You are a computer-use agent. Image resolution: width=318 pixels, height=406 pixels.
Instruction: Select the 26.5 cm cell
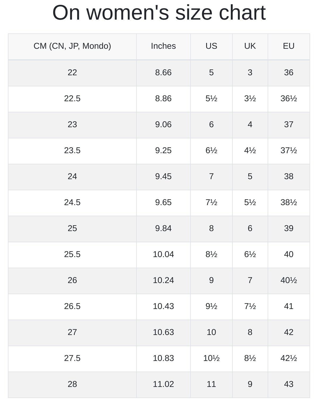tap(72, 306)
